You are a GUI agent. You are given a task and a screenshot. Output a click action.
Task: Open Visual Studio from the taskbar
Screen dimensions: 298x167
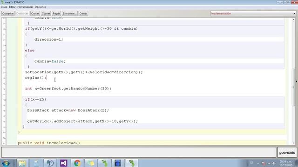pos(64,163)
